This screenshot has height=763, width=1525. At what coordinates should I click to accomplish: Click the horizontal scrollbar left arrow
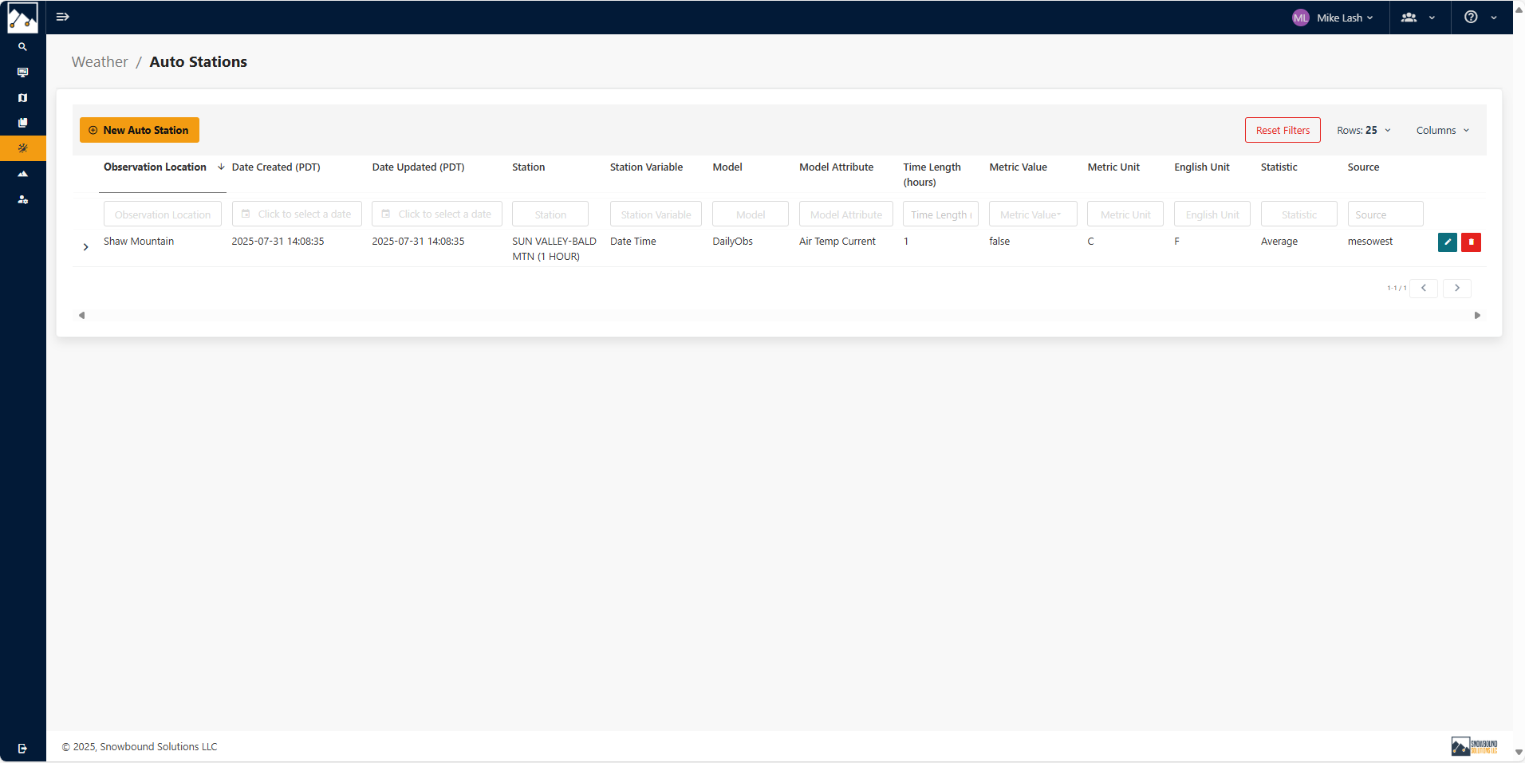(x=81, y=316)
